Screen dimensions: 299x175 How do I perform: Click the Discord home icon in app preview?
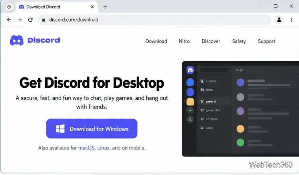click(190, 70)
